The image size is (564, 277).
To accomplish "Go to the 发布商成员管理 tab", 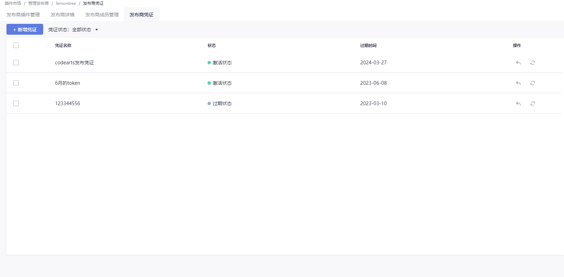I will [x=102, y=15].
